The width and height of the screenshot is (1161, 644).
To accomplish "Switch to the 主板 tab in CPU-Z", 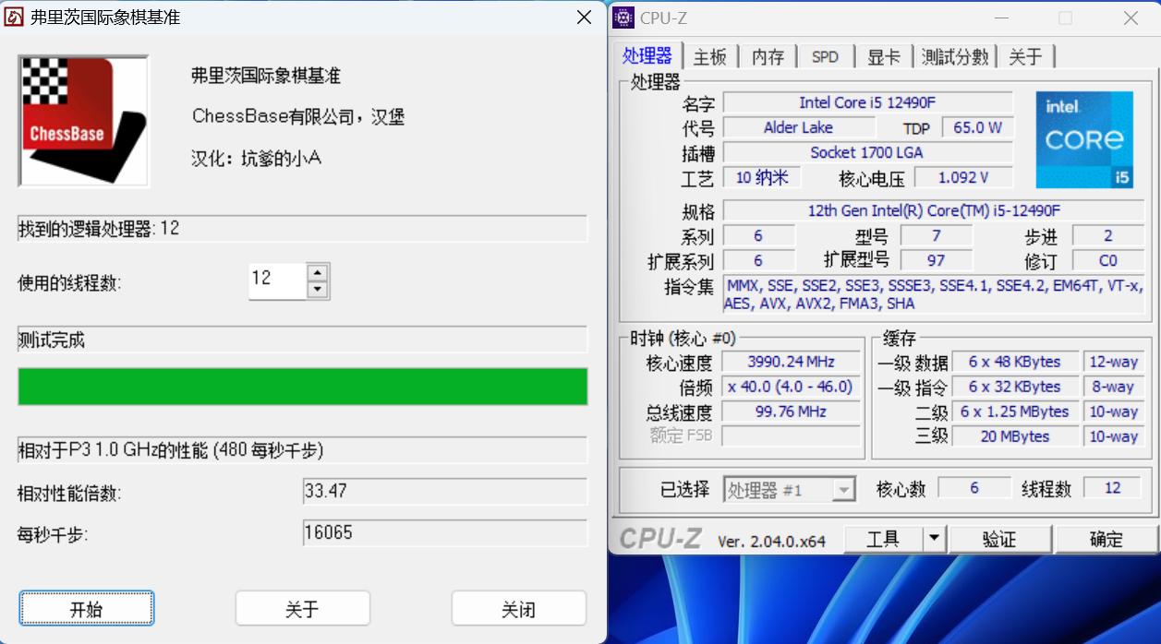I will [710, 56].
